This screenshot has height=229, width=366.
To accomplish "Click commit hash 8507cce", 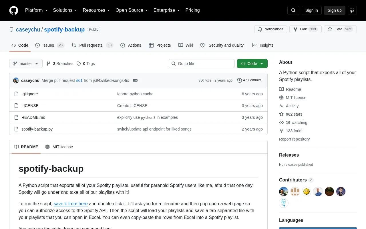I will tap(205, 80).
